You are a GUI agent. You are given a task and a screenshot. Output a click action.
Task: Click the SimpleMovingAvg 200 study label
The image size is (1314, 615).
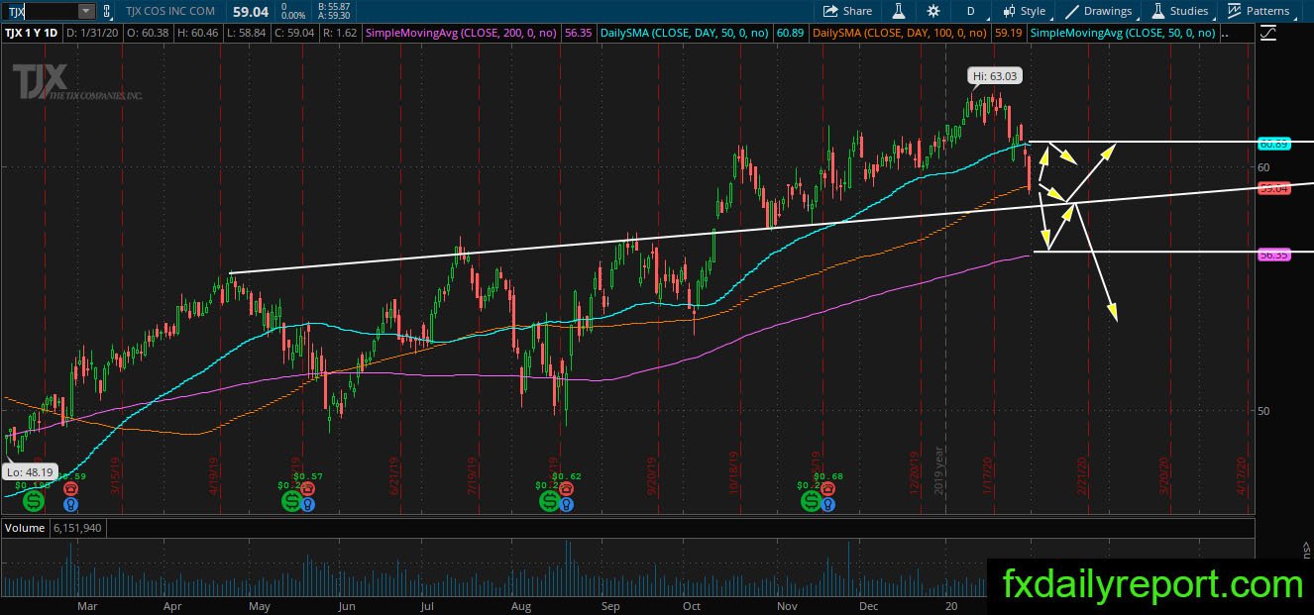point(463,33)
